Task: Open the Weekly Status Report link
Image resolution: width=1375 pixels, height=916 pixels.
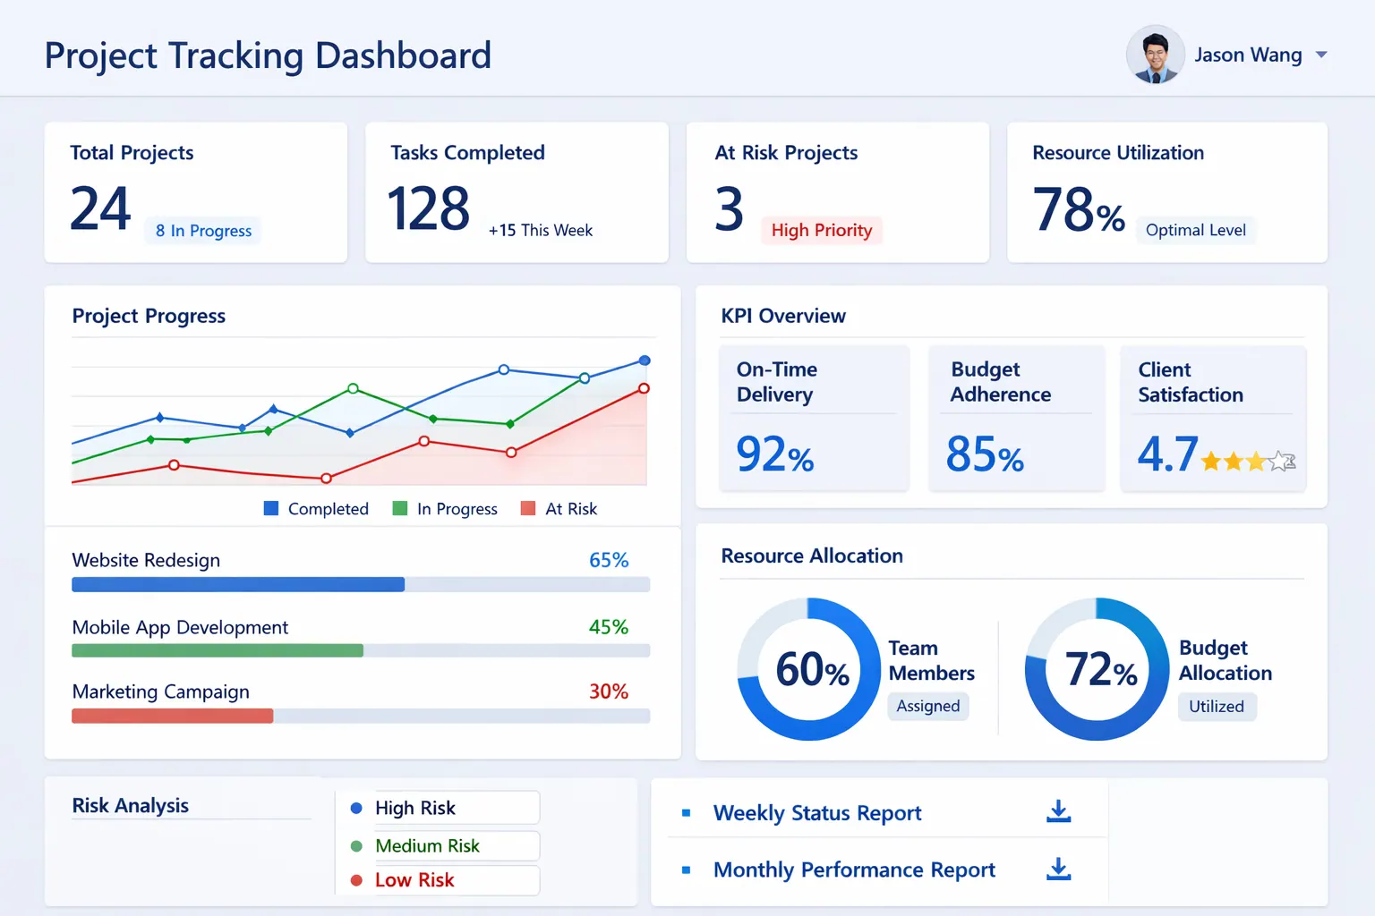Action: click(816, 812)
